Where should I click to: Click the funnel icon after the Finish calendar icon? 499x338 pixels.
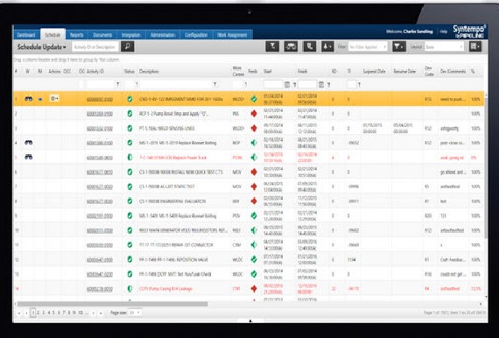point(328,85)
